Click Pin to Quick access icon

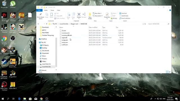(x=40, y=14)
